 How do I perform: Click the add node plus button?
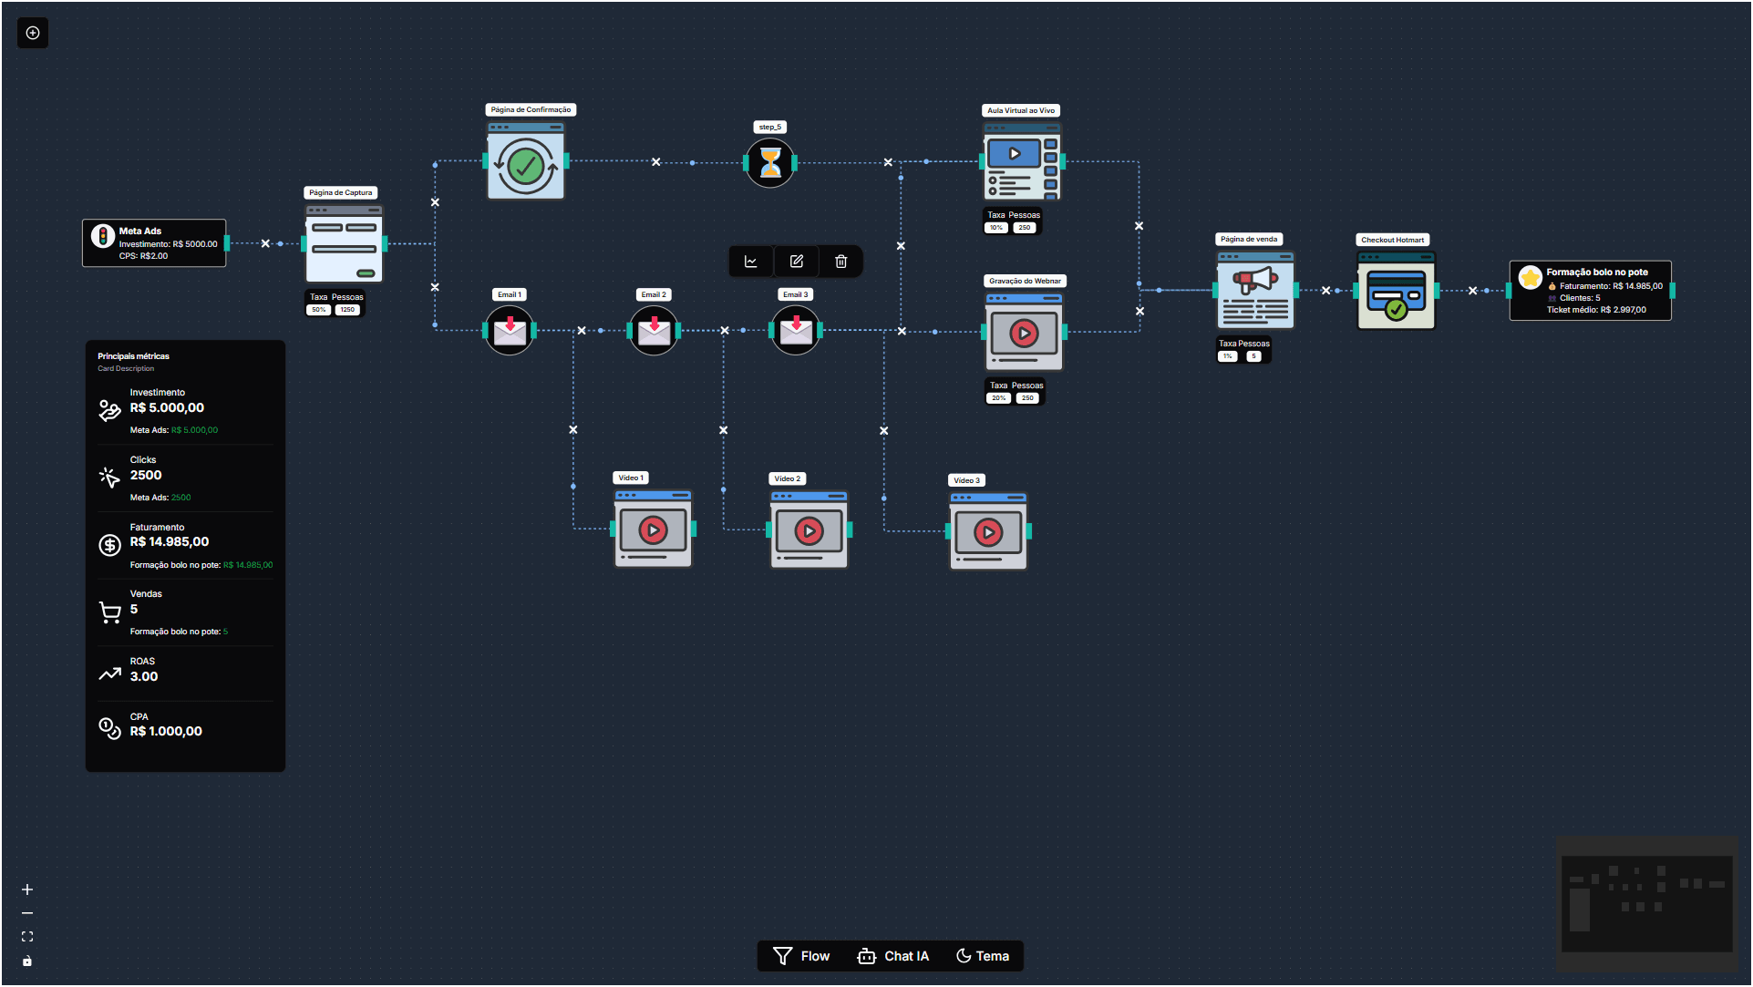(33, 33)
